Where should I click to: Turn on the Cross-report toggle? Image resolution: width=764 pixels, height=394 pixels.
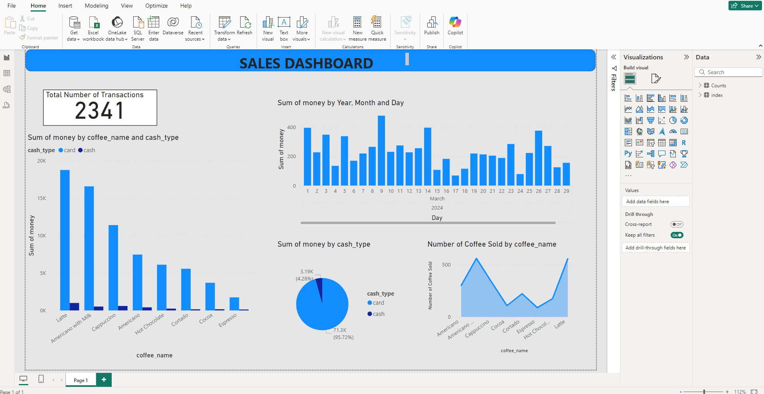tap(677, 224)
